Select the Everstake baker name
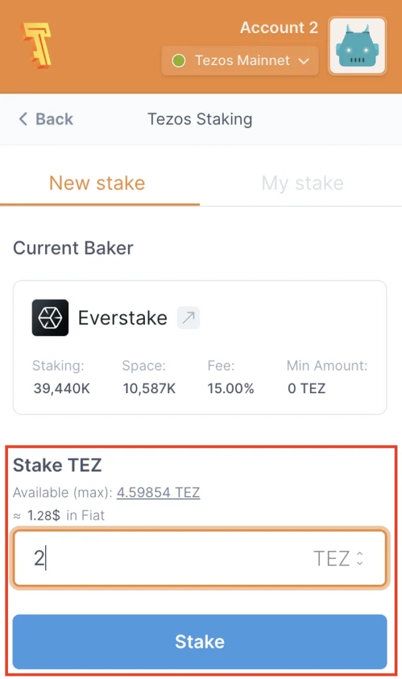Viewport: 402px width, 679px height. point(123,318)
